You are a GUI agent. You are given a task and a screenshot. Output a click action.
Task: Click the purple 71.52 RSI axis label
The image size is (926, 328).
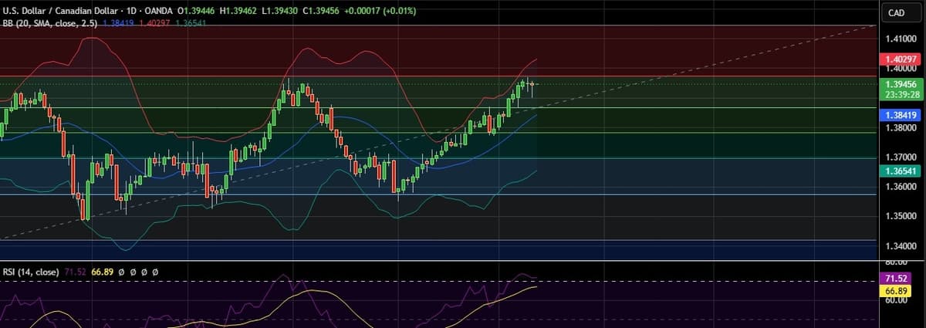(x=896, y=278)
